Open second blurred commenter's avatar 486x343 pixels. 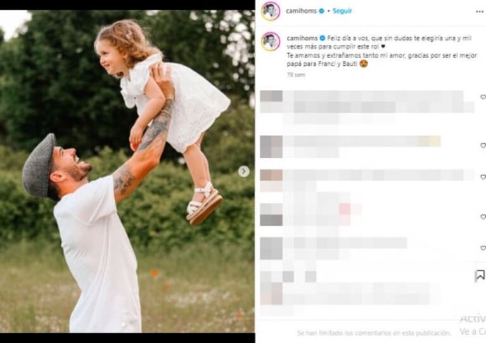(271, 147)
